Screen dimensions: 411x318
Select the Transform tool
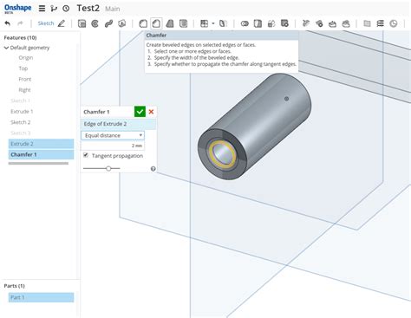(x=271, y=23)
